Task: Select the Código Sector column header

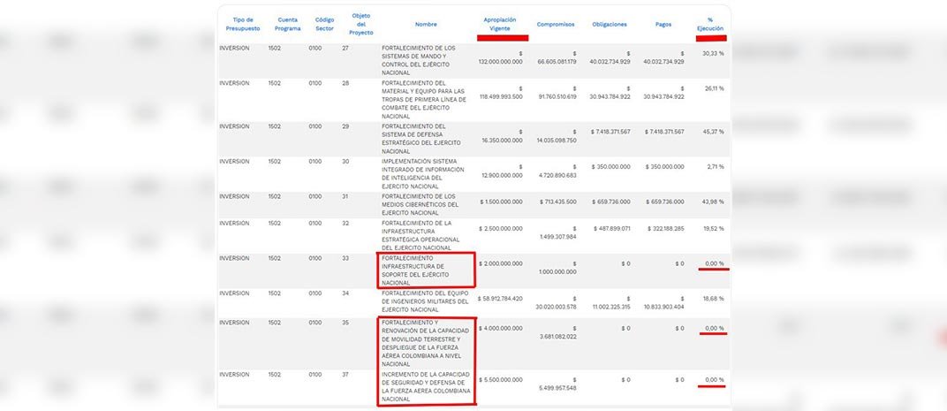Action: coord(324,24)
